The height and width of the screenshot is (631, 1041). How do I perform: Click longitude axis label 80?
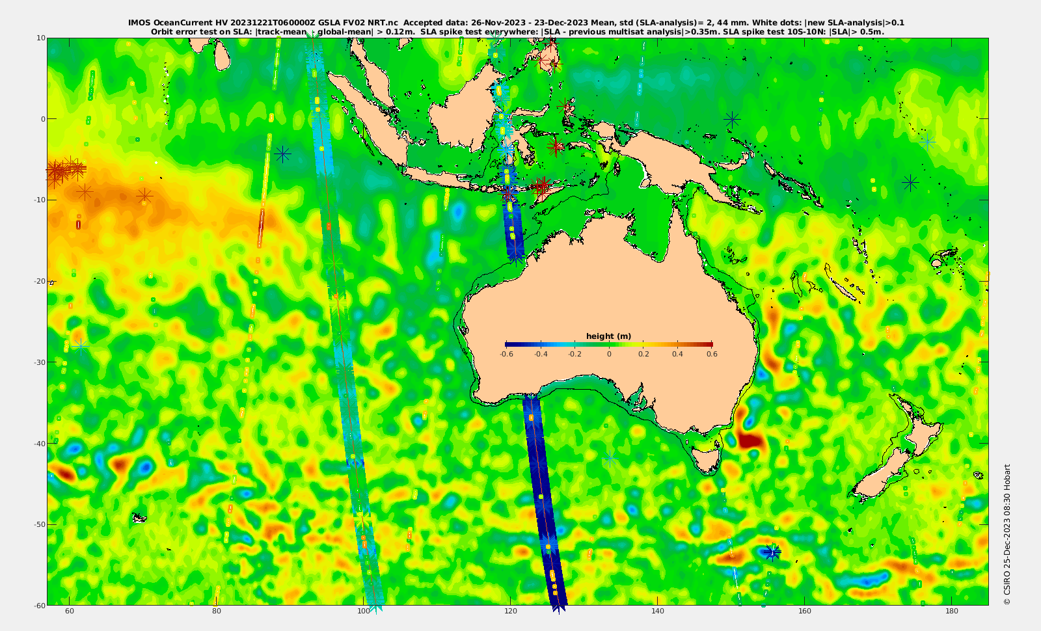click(x=217, y=611)
